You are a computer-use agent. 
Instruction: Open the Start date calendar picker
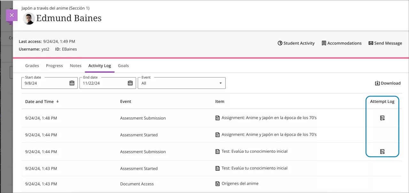(x=72, y=83)
